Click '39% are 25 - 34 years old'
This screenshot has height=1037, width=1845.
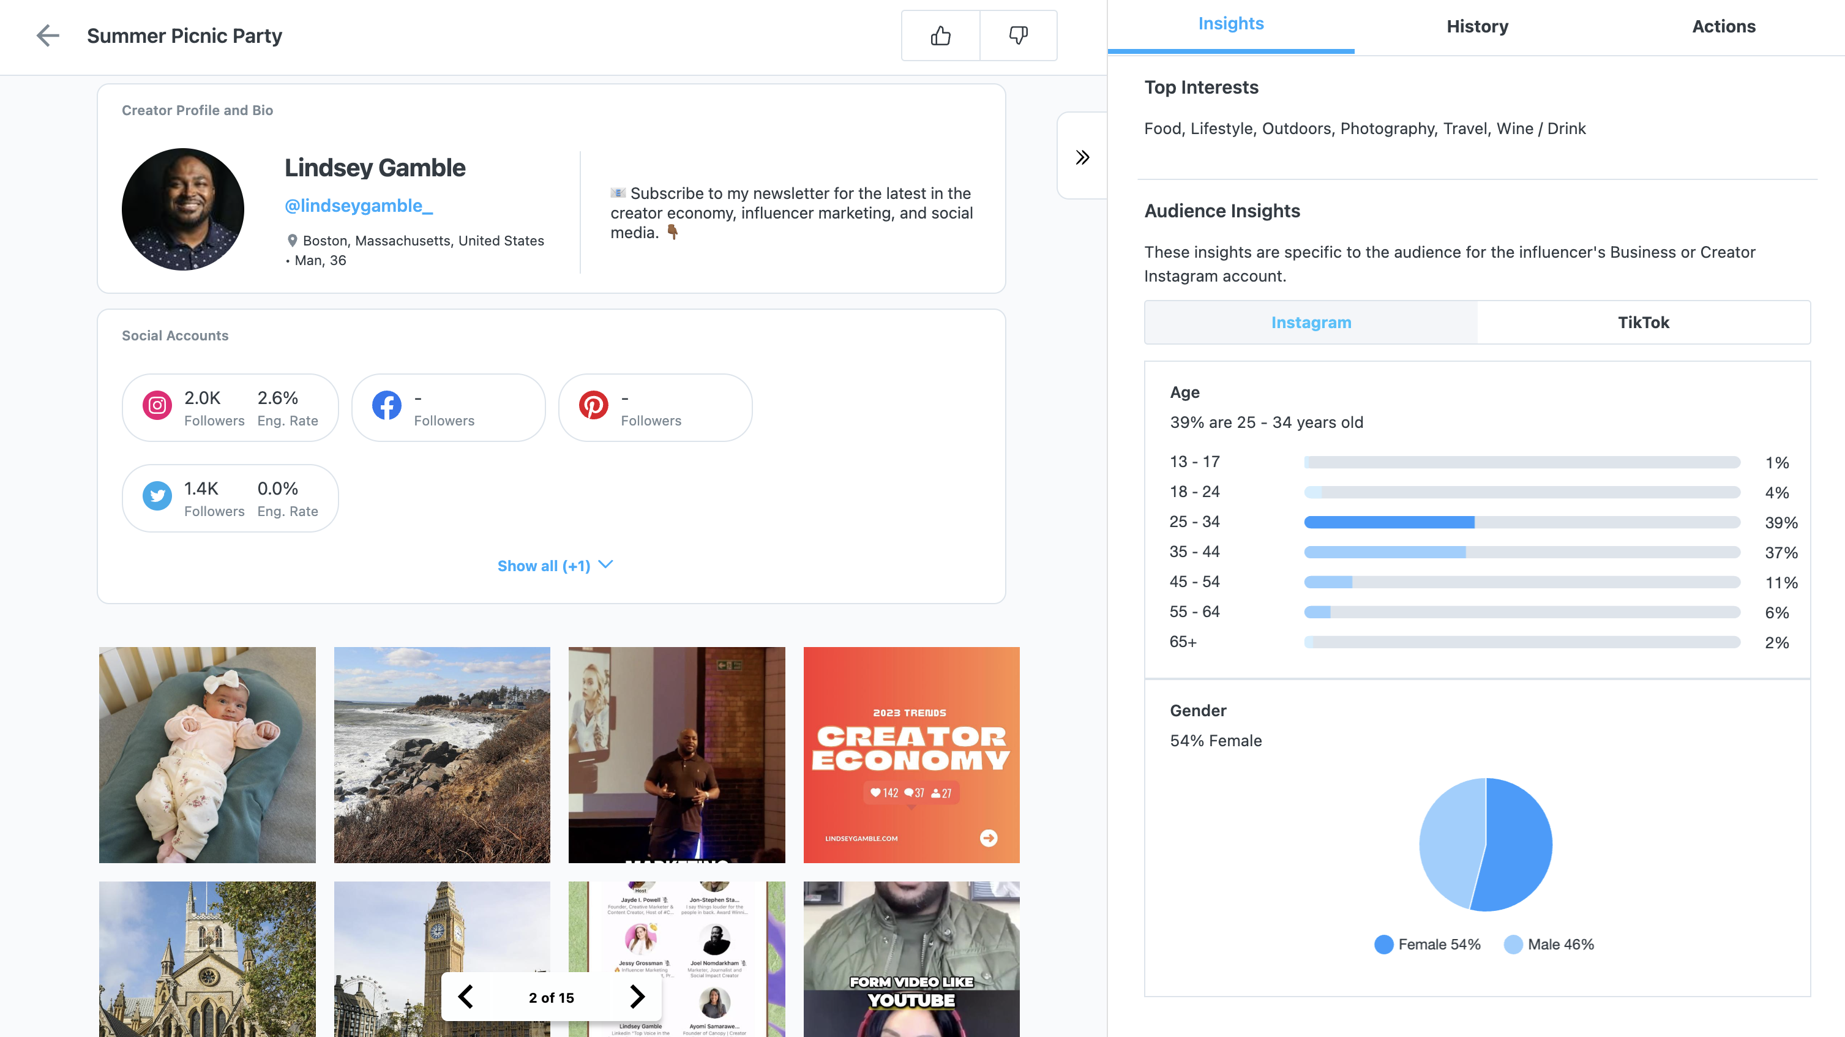[1267, 422]
